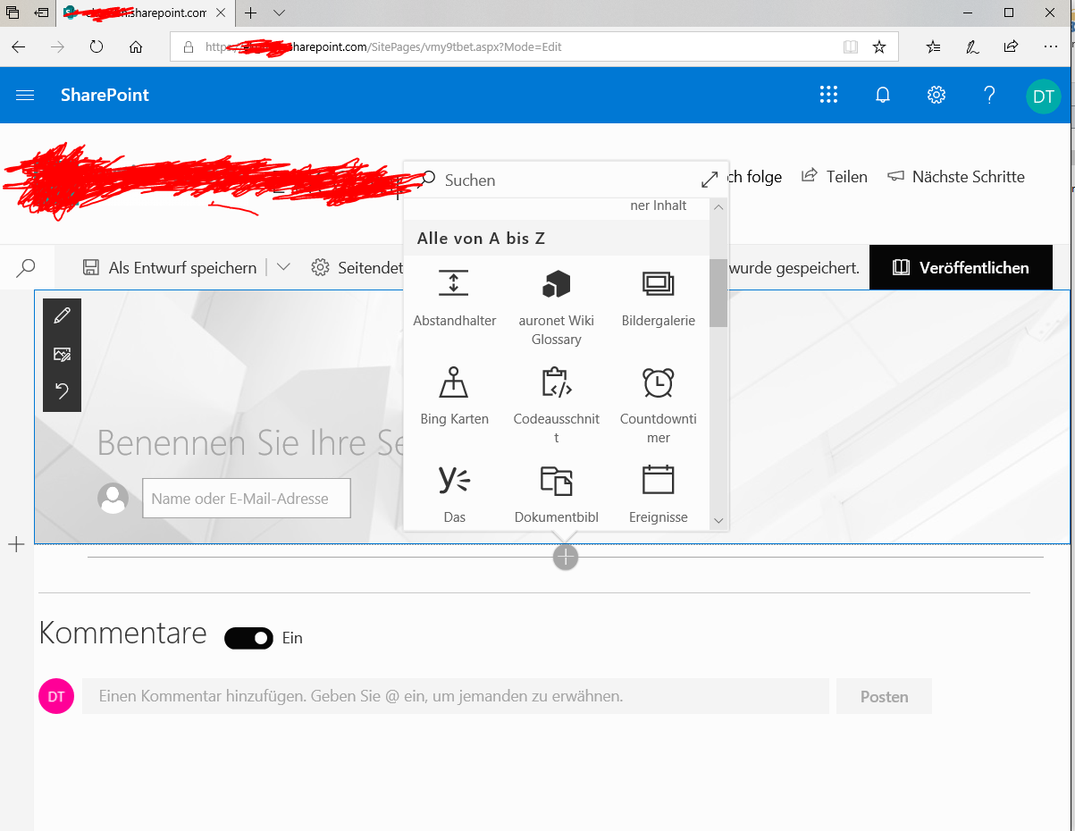
Task: Click the Veröffentlichen button
Action: click(961, 267)
